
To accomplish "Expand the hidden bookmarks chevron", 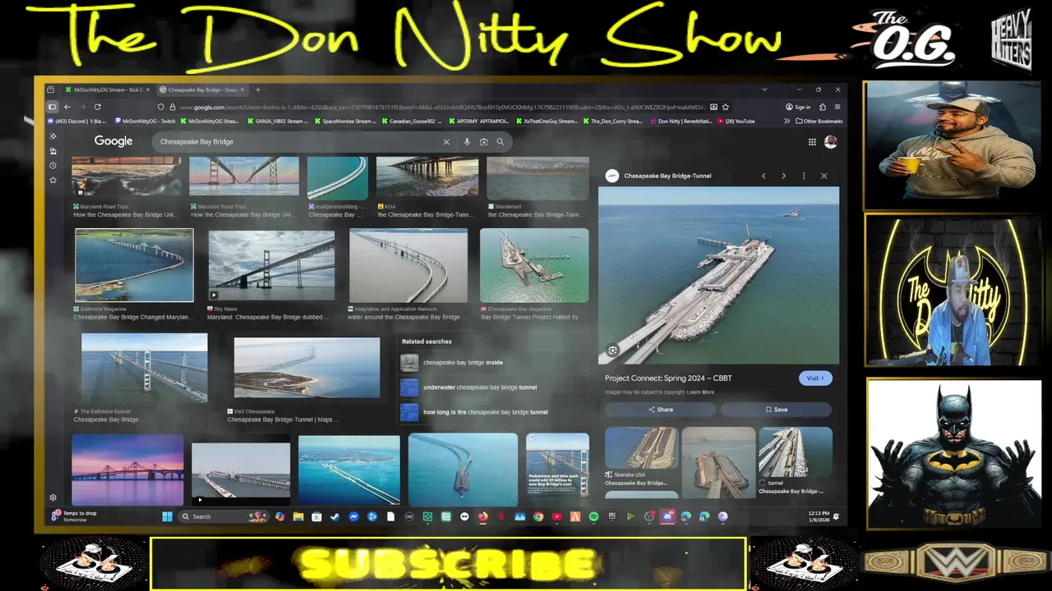I will [787, 121].
